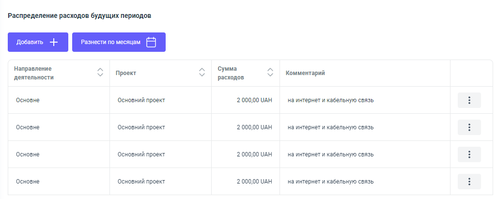The height and width of the screenshot is (199, 497).
Task: Click the fourth row's comment about интернет
Action: click(x=330, y=182)
